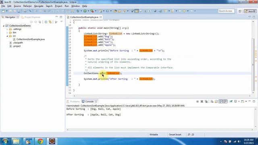This screenshot has width=258, height=145.
Task: Click the Run Last Tool external tools icon
Action: pyautogui.click(x=92, y=11)
